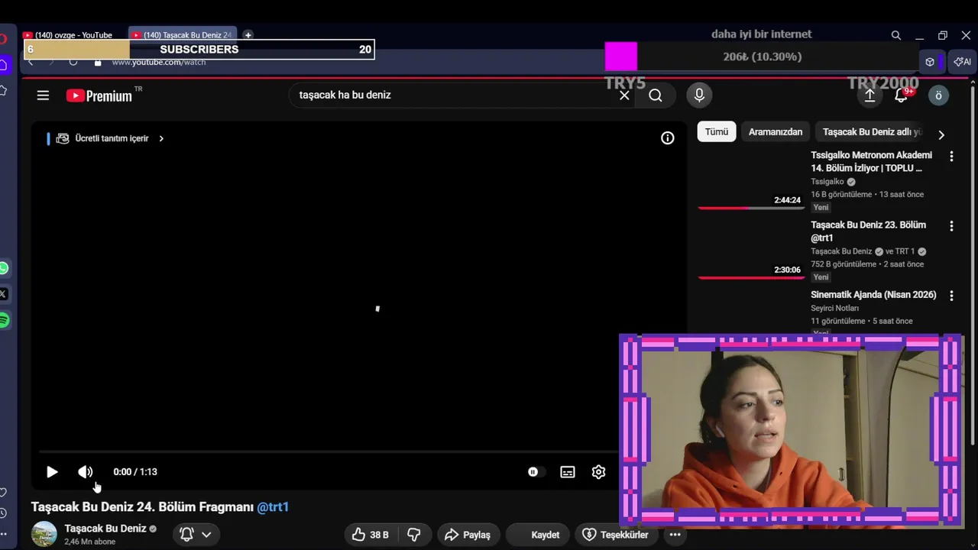Switch to Taşacak Bu Deniz 24 browser tab
The image size is (978, 550).
pos(183,35)
